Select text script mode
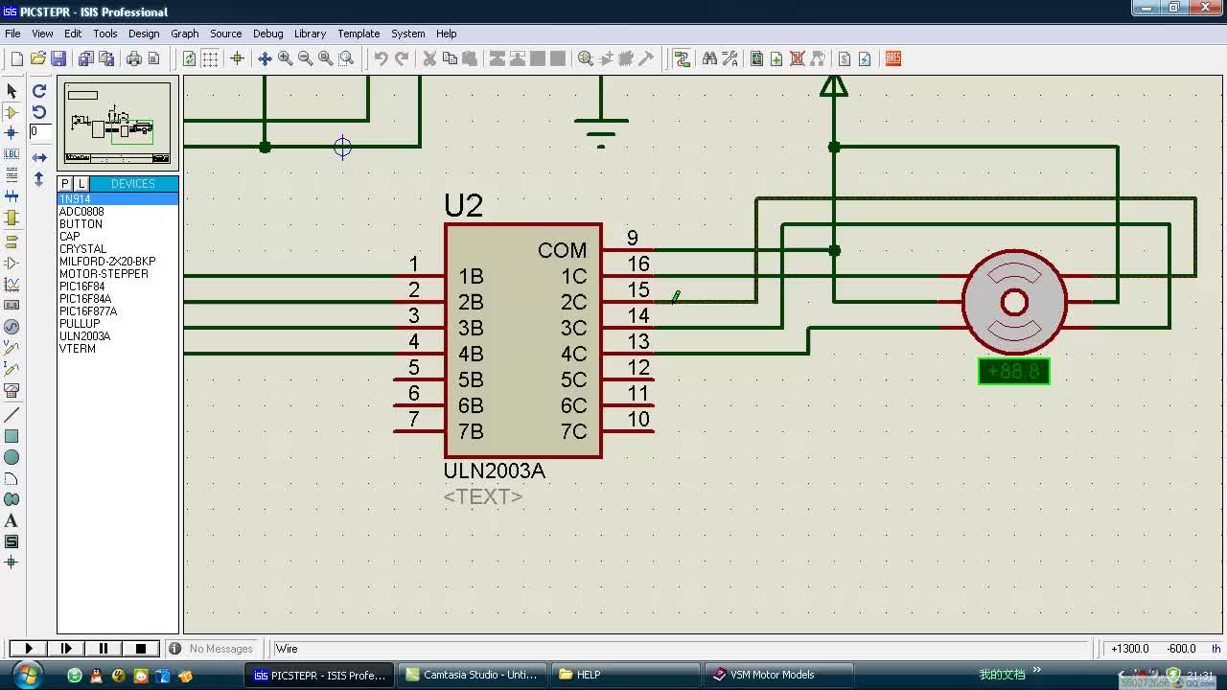The width and height of the screenshot is (1227, 690). 12,175
